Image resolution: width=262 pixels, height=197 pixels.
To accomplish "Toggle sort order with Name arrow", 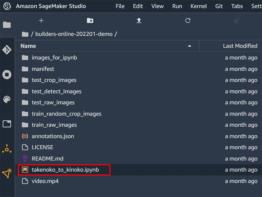I will tap(189, 46).
